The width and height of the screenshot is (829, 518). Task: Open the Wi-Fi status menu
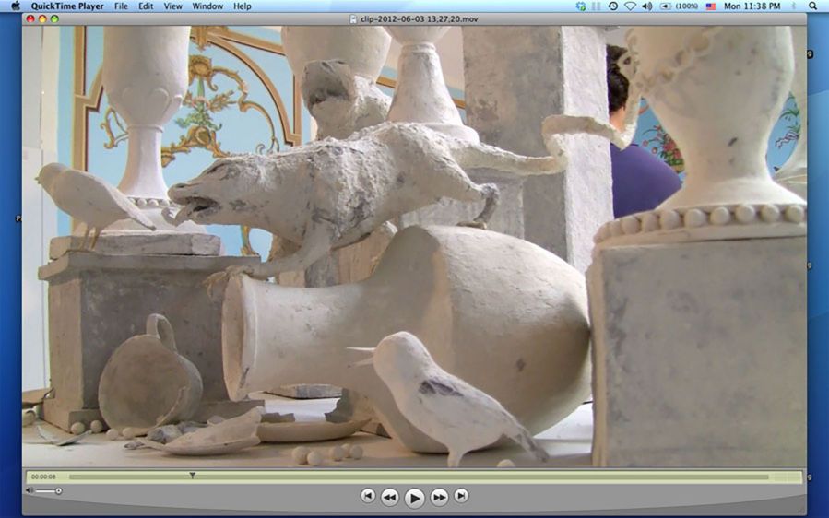pos(630,6)
